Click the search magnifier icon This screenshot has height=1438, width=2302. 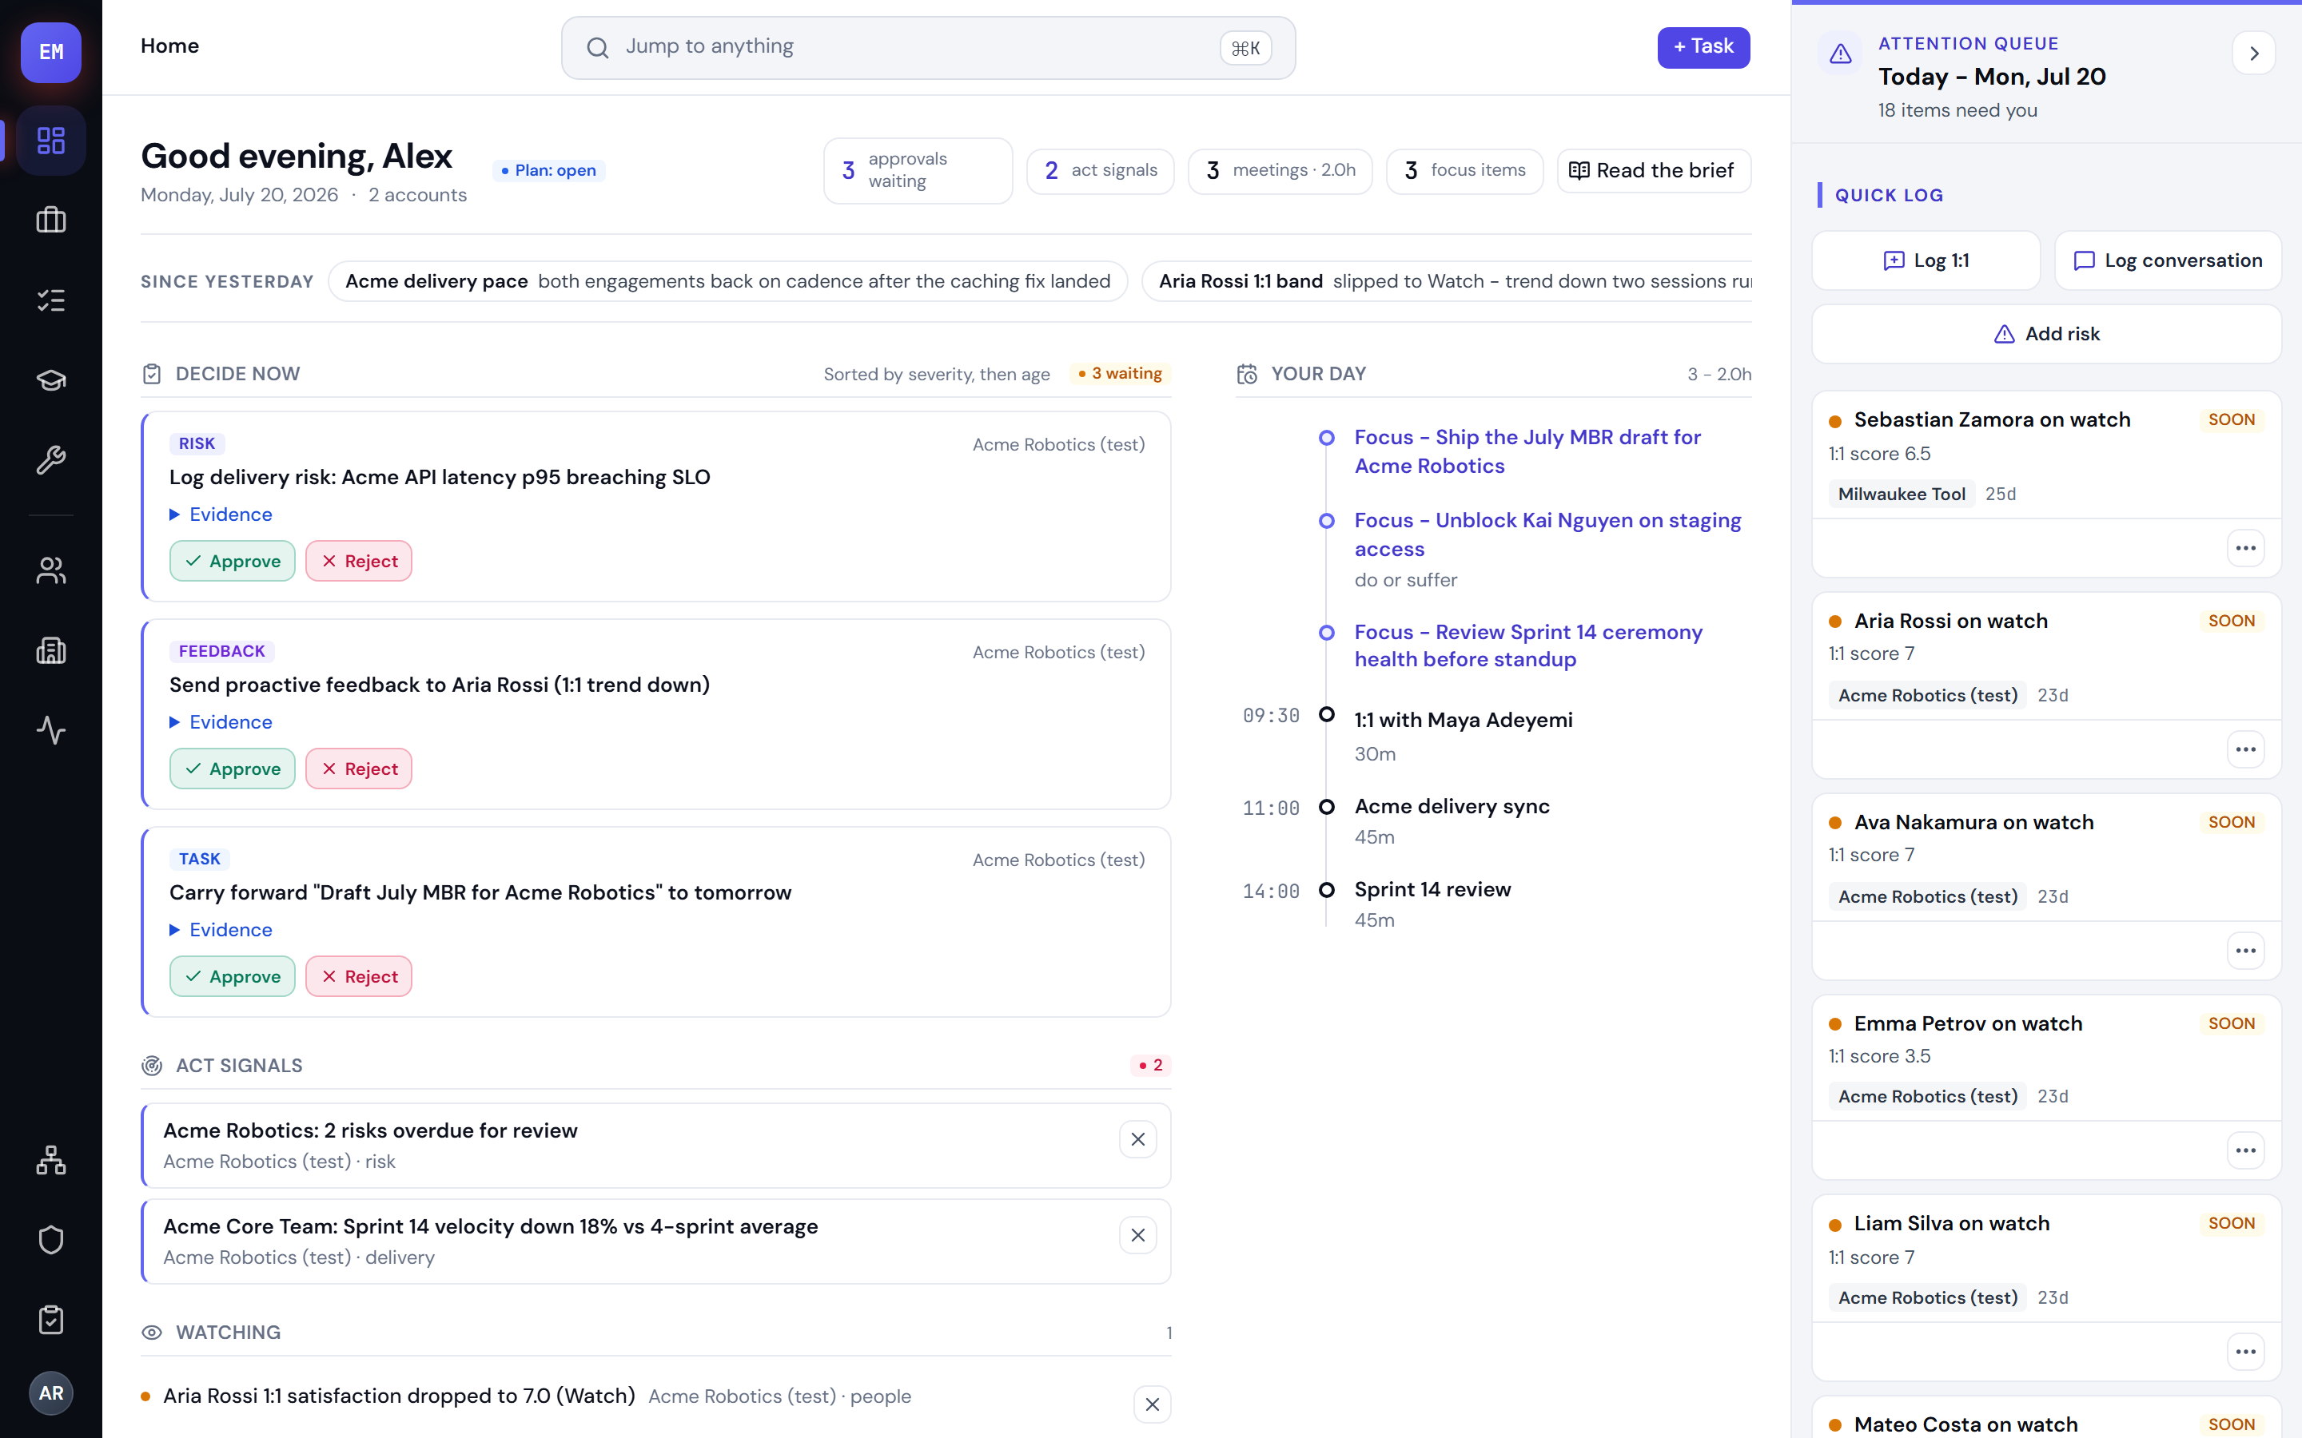click(x=597, y=48)
